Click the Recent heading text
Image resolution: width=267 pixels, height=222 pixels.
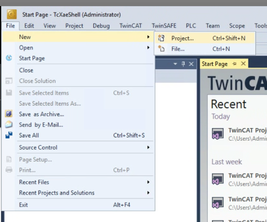pos(229,104)
